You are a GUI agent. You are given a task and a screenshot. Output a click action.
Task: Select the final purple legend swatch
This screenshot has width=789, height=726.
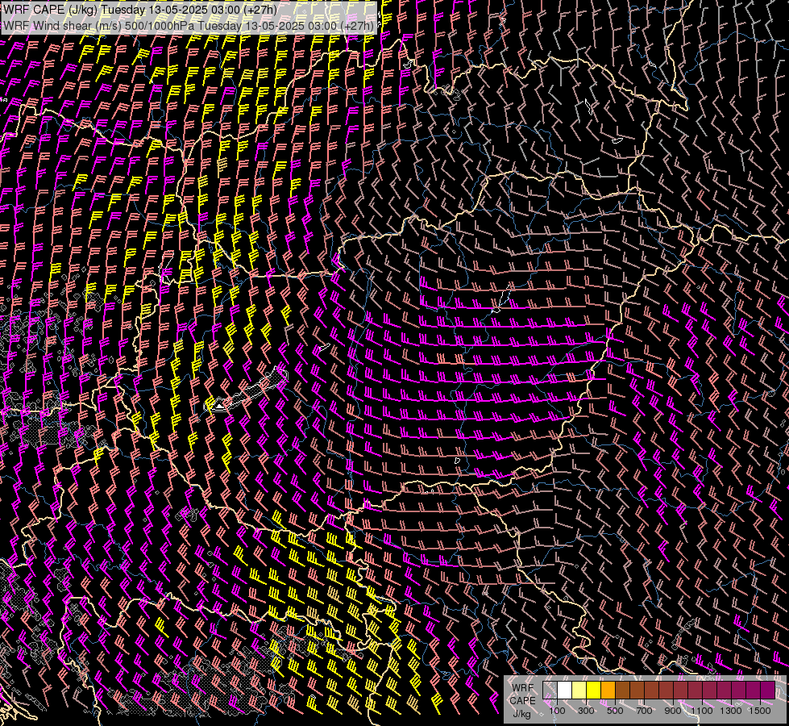[767, 690]
